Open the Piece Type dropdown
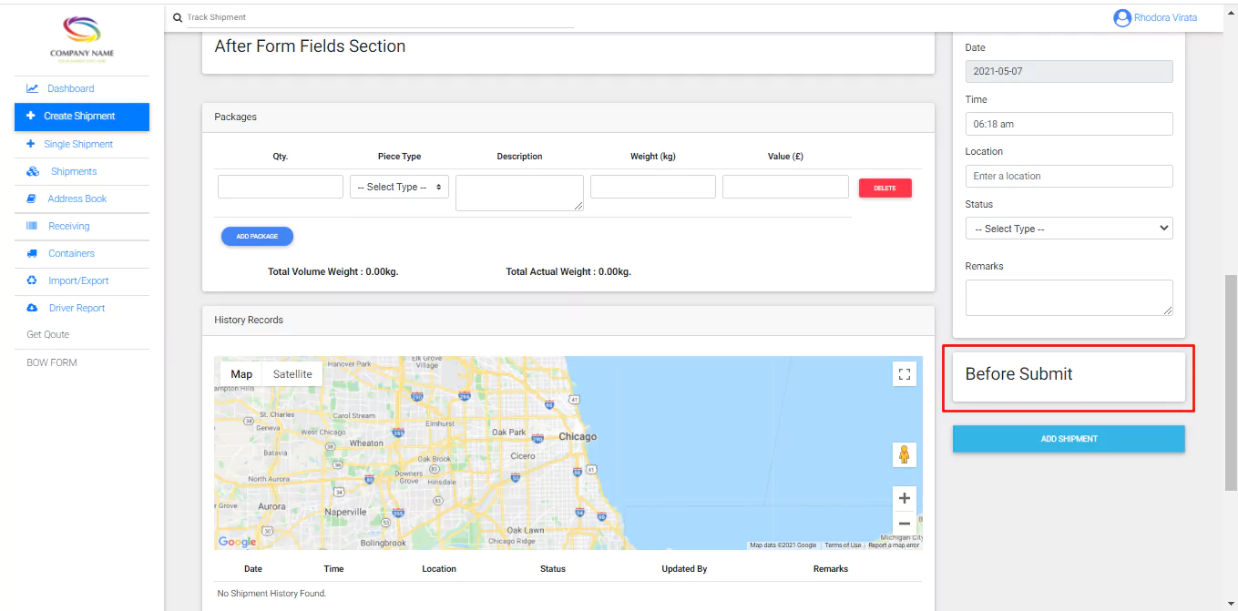1238x611 pixels. click(399, 187)
